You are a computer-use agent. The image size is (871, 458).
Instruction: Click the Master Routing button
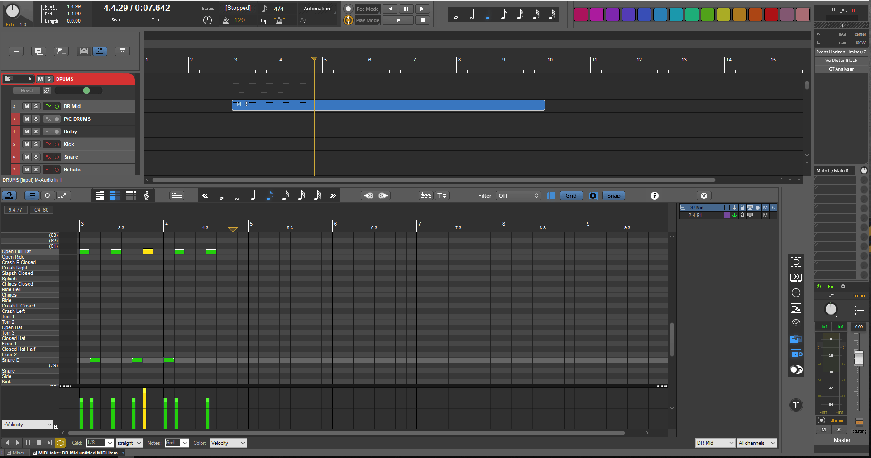(859, 425)
